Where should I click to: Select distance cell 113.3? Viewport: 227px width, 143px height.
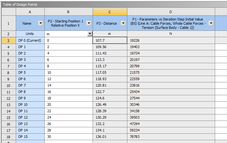110,60
